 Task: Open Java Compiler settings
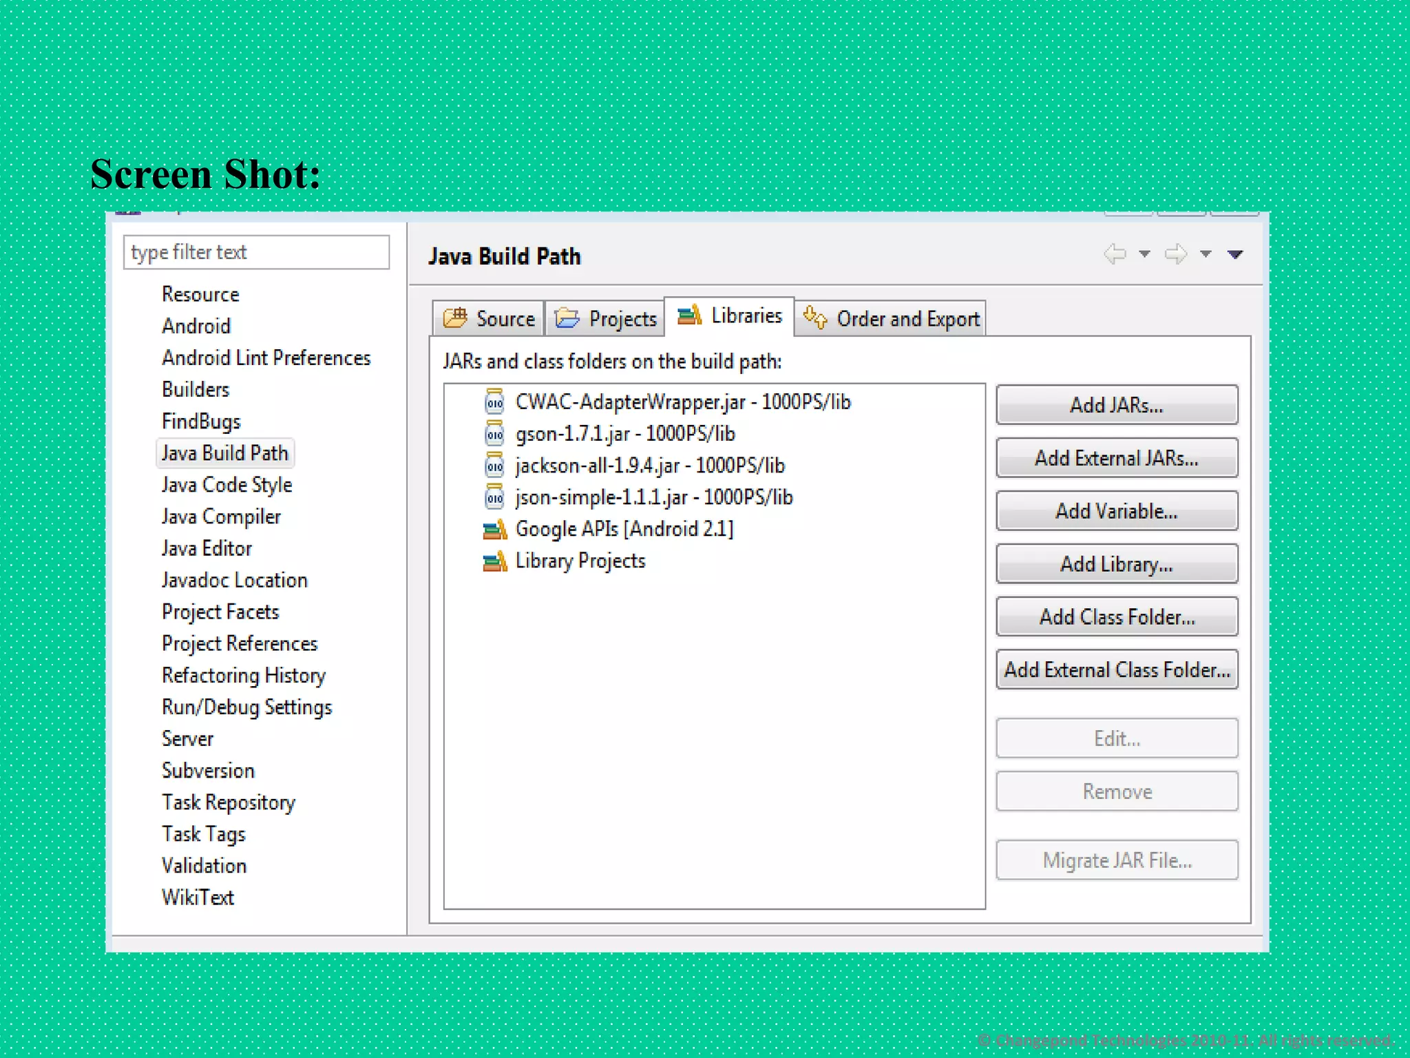(221, 517)
